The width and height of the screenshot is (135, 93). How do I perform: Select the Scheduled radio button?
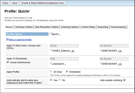[67, 72]
